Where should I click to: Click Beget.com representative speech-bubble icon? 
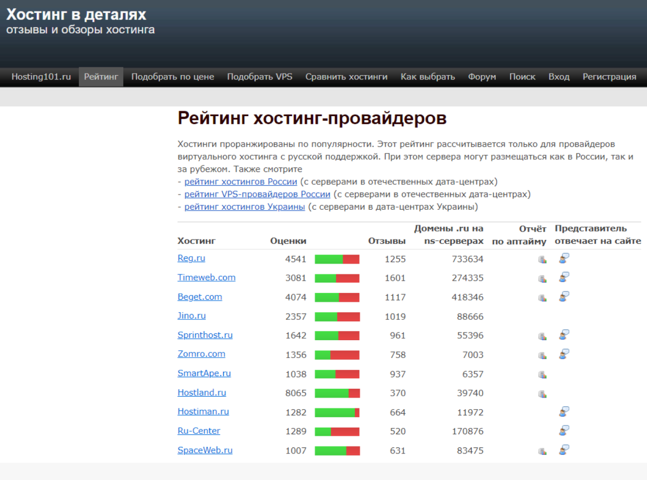564,297
